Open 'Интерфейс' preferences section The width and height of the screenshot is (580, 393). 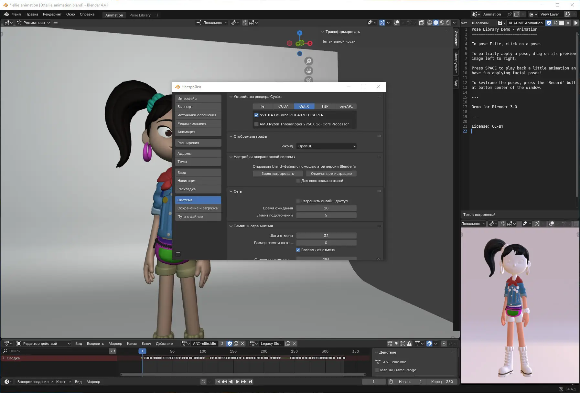198,99
